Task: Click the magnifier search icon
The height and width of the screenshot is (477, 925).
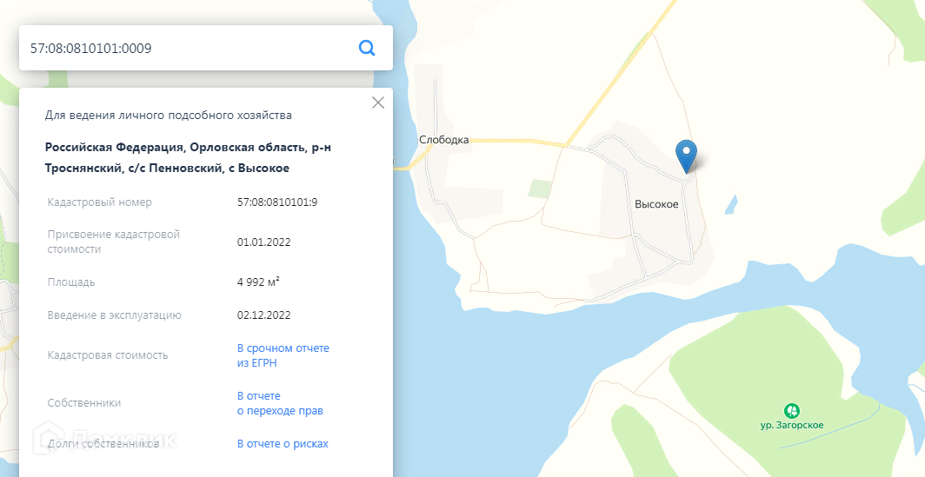Action: click(x=367, y=48)
